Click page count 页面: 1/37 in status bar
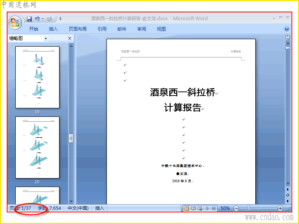Screen dimensions: 299x224 [21, 208]
